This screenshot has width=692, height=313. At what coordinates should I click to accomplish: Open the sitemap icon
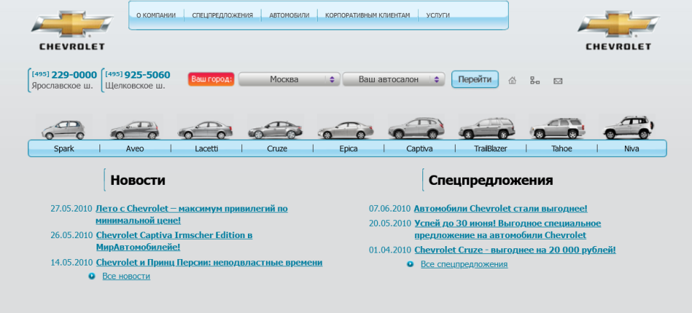click(535, 81)
